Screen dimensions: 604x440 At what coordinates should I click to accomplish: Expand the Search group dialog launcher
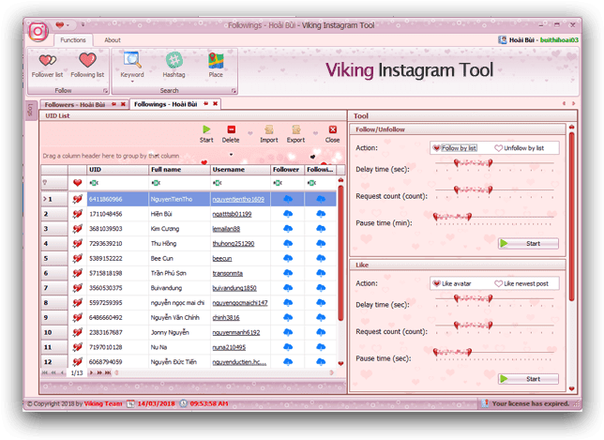[x=234, y=91]
